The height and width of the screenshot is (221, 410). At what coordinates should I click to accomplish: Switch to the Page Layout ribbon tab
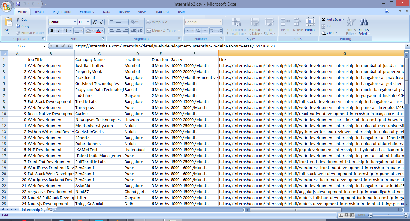click(x=62, y=12)
